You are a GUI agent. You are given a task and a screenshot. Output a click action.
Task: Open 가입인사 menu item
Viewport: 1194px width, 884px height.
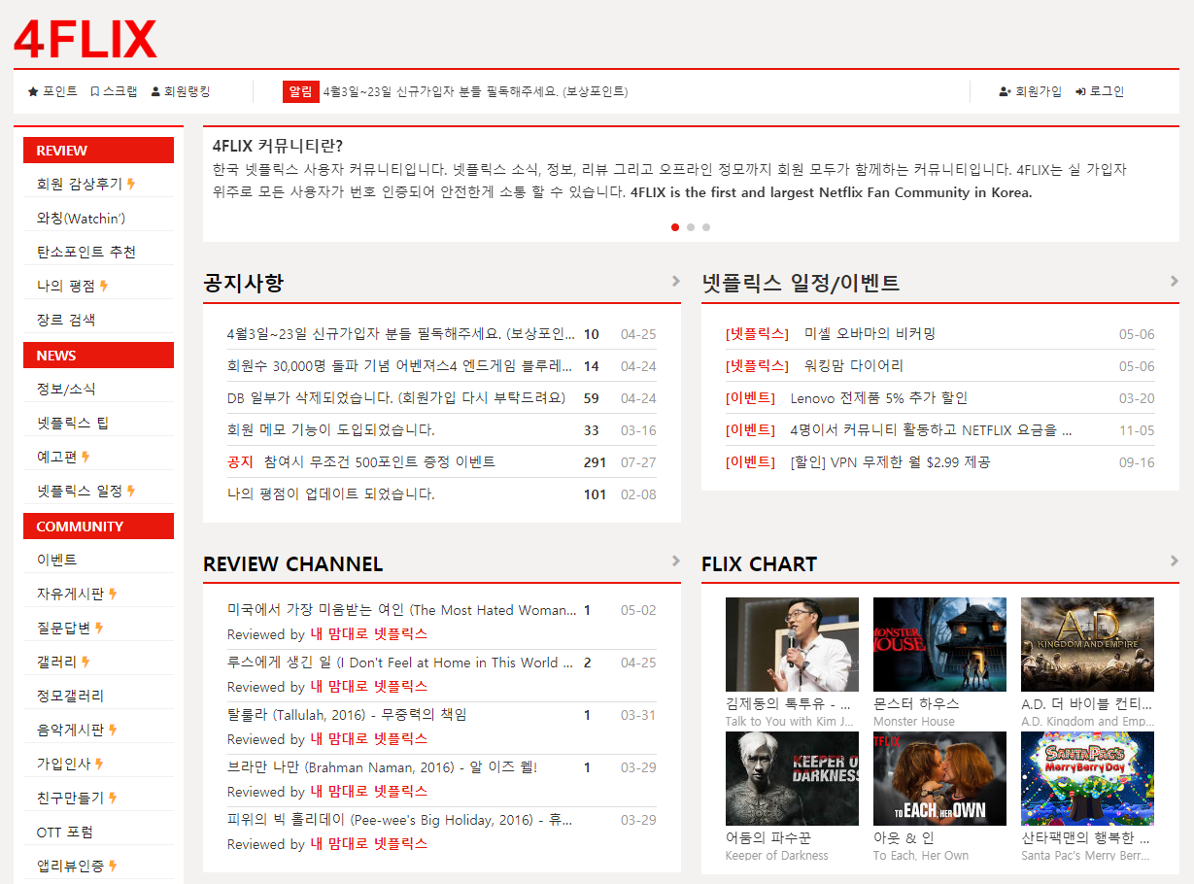(x=70, y=764)
